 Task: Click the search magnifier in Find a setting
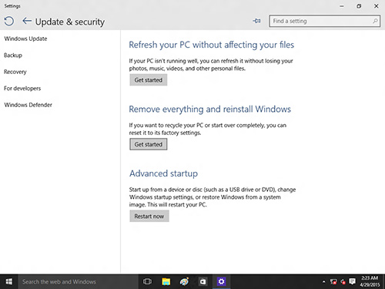[x=375, y=21]
